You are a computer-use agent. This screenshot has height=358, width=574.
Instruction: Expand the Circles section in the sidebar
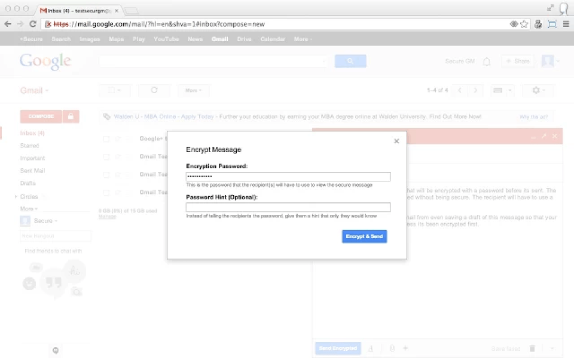pyautogui.click(x=16, y=196)
